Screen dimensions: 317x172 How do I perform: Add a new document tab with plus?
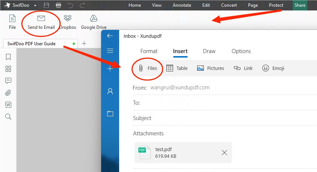pos(84,43)
